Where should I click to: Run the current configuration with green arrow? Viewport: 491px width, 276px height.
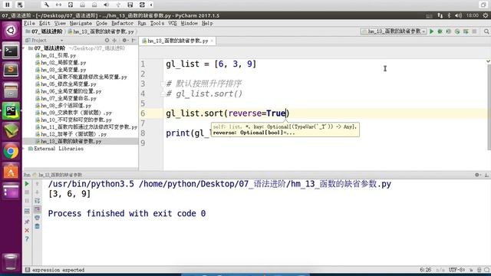pyautogui.click(x=431, y=31)
